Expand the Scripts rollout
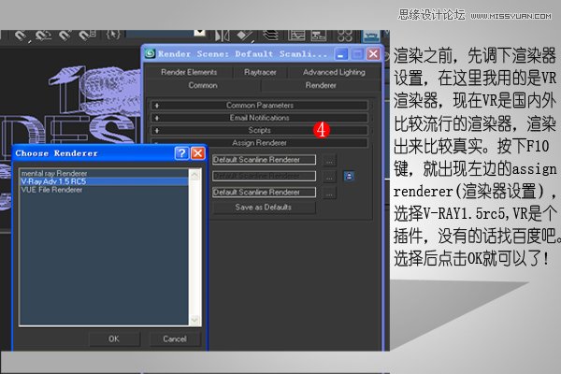 [x=260, y=130]
